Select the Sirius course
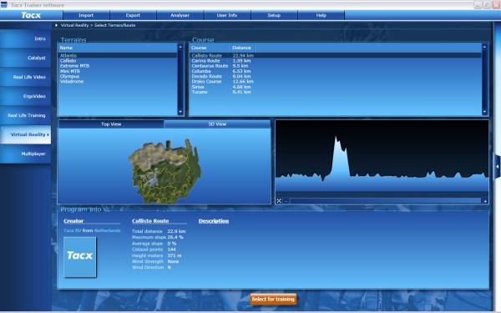 [x=198, y=87]
